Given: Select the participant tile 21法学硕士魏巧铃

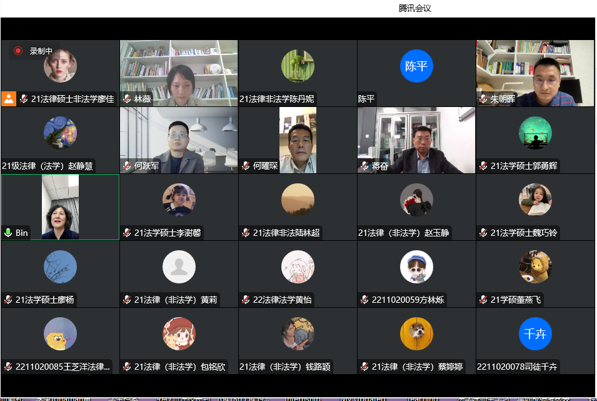Looking at the screenshot, I should (535, 206).
